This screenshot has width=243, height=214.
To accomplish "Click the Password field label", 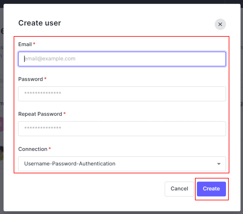I will click(x=30, y=79).
